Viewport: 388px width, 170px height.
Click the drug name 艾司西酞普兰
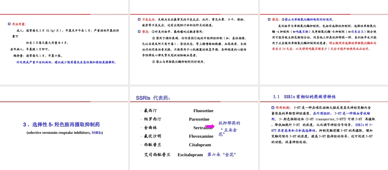[157, 154]
